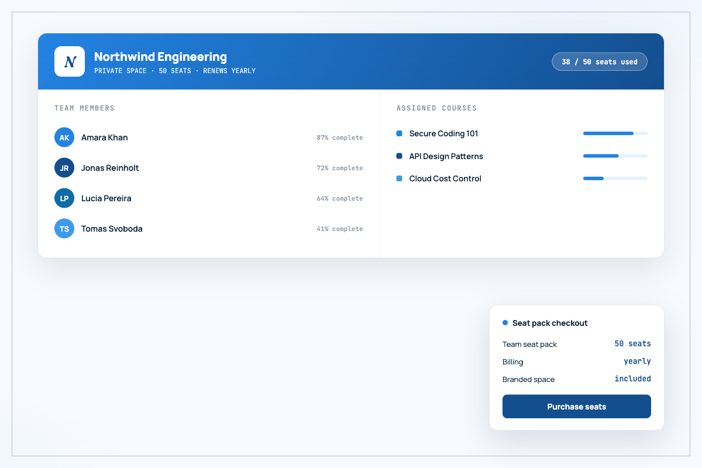Open Lucia Pereira's LP avatar

click(x=64, y=198)
